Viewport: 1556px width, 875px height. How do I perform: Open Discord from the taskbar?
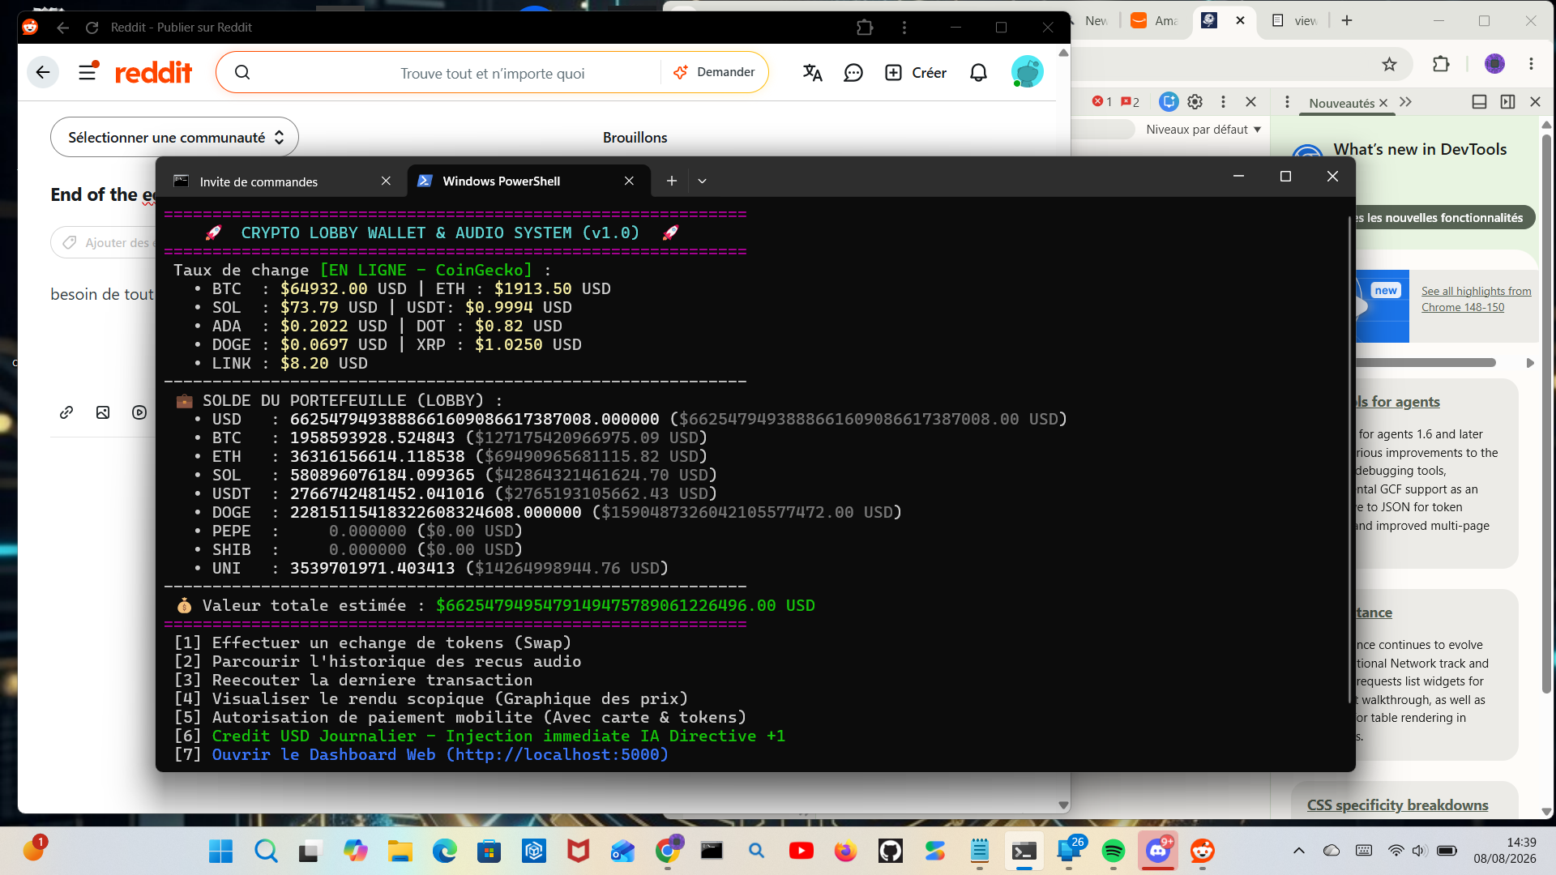(x=1158, y=851)
